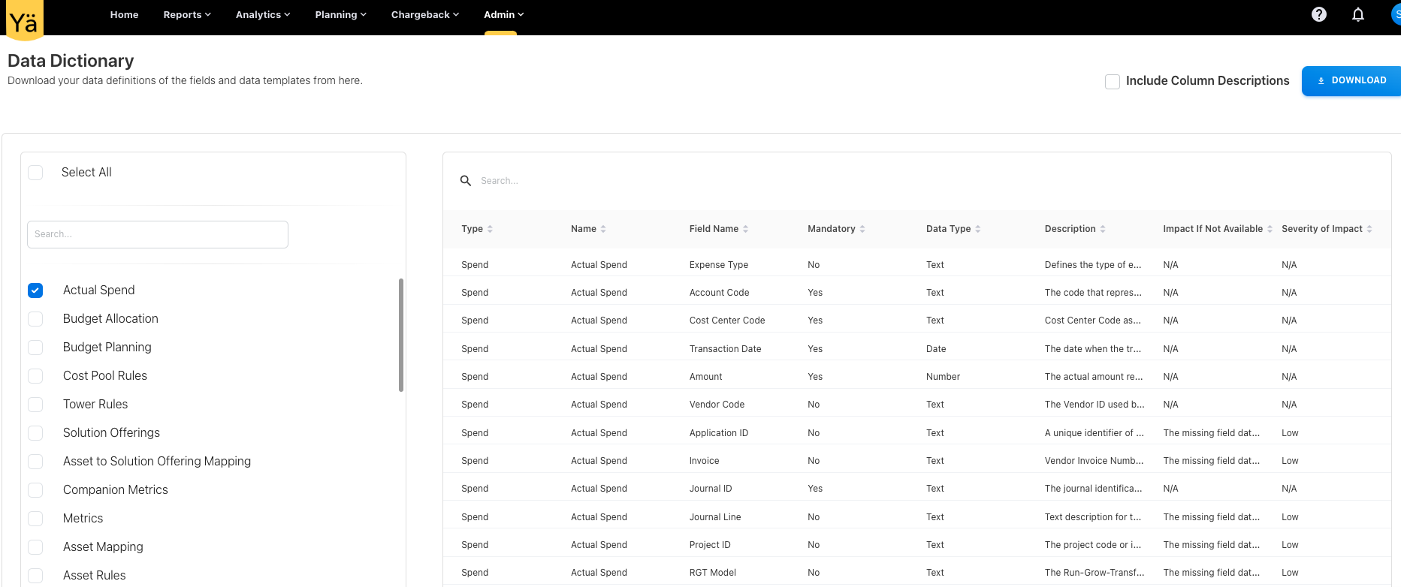Image resolution: width=1401 pixels, height=587 pixels.
Task: Sort by Severity of Impact arrows
Action: pos(1369,229)
